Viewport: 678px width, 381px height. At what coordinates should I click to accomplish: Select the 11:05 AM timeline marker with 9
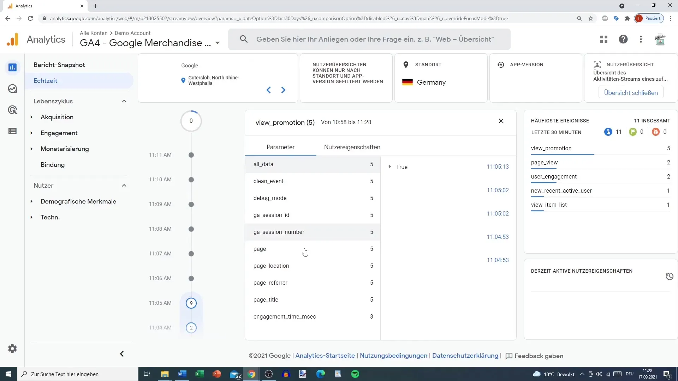click(191, 303)
